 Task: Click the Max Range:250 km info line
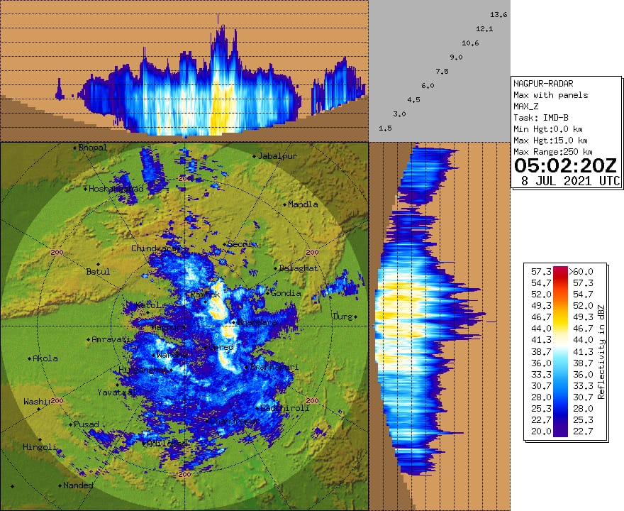(552, 152)
